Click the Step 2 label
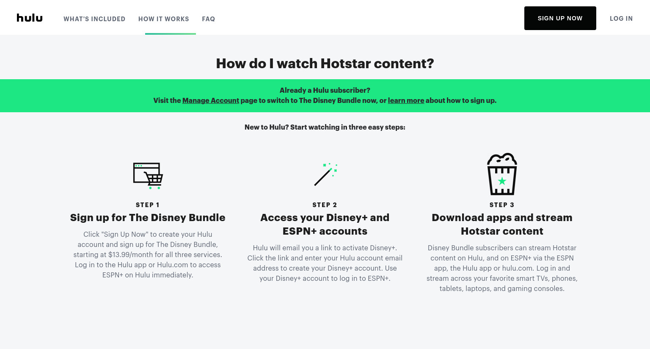650x349 pixels. click(325, 205)
